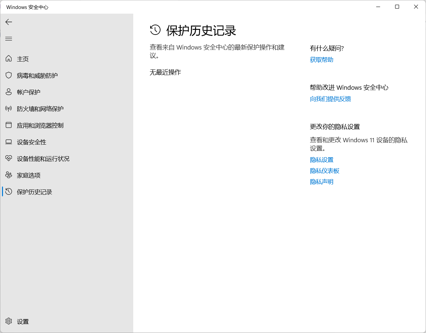The height and width of the screenshot is (333, 426).
Task: Go back with the left arrow
Action: click(9, 22)
